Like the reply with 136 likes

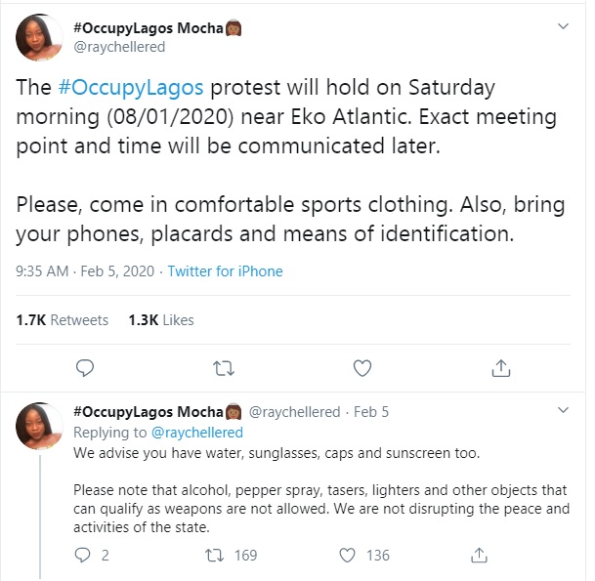[x=348, y=555]
